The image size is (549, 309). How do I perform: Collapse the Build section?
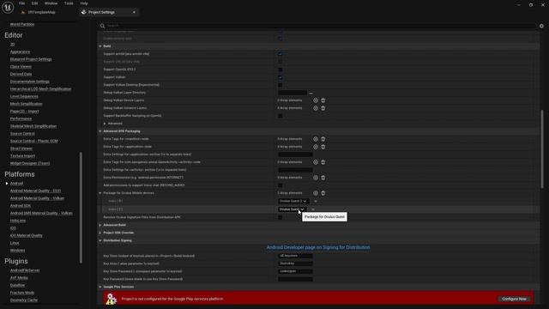pyautogui.click(x=100, y=46)
